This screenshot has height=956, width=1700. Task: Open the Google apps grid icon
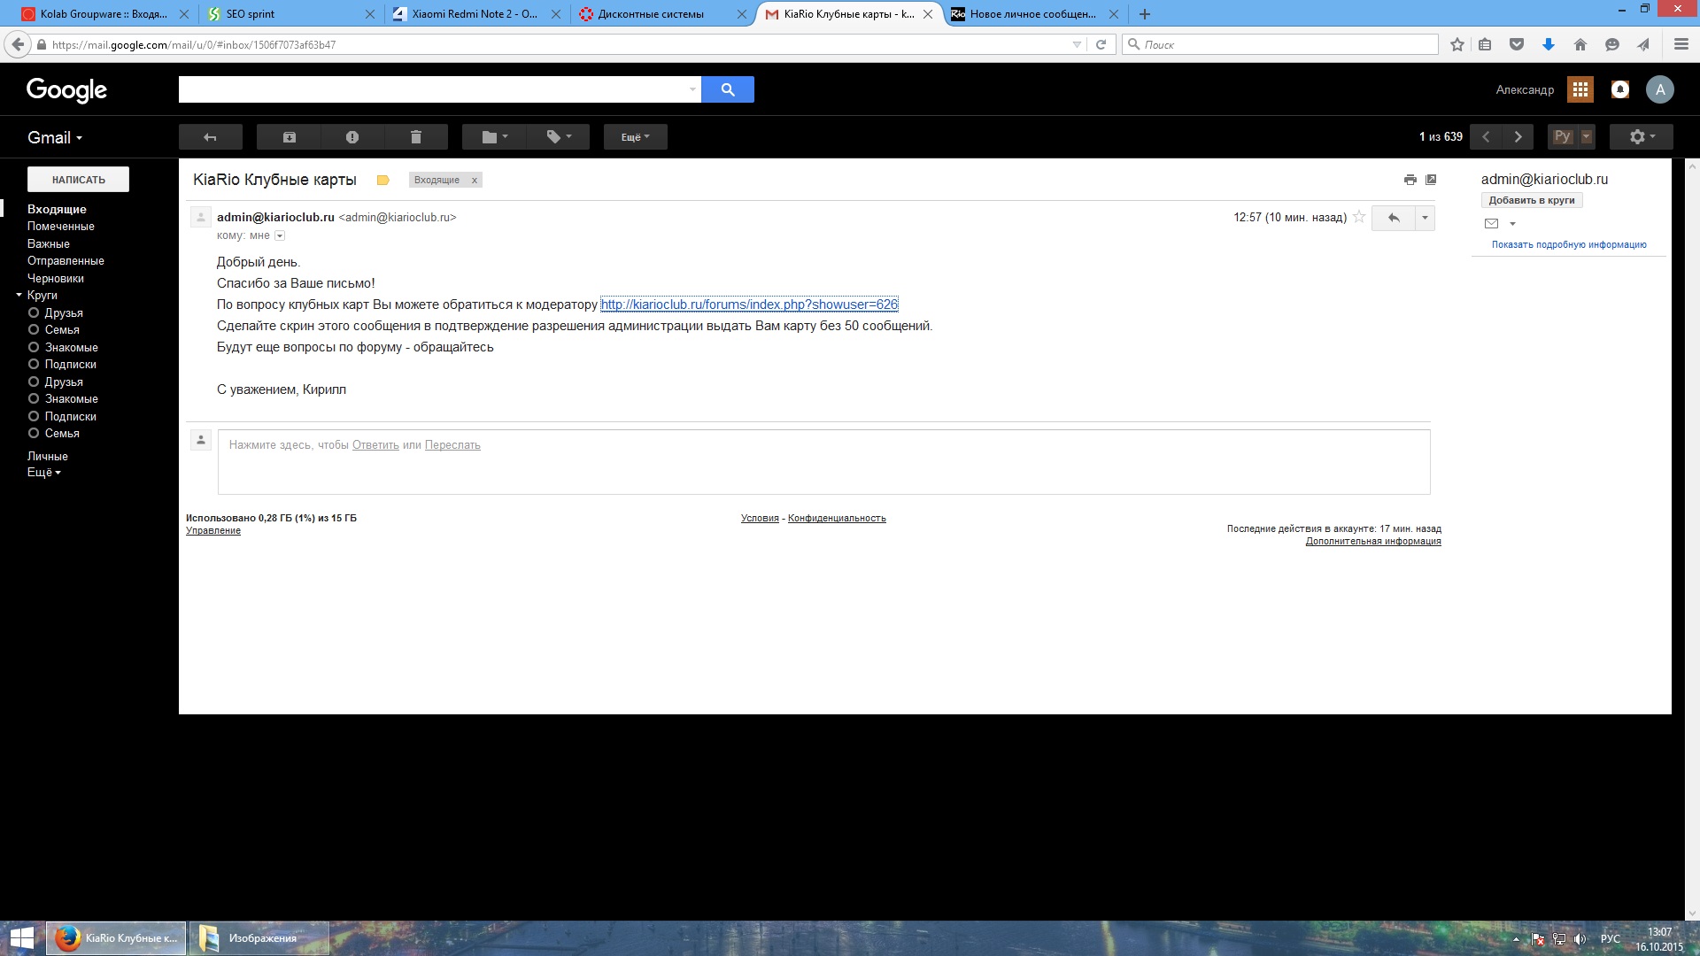coord(1580,89)
